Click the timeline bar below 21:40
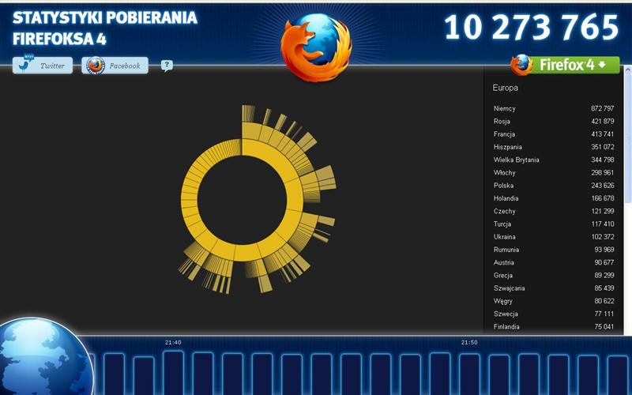This screenshot has width=632, height=395. (174, 373)
